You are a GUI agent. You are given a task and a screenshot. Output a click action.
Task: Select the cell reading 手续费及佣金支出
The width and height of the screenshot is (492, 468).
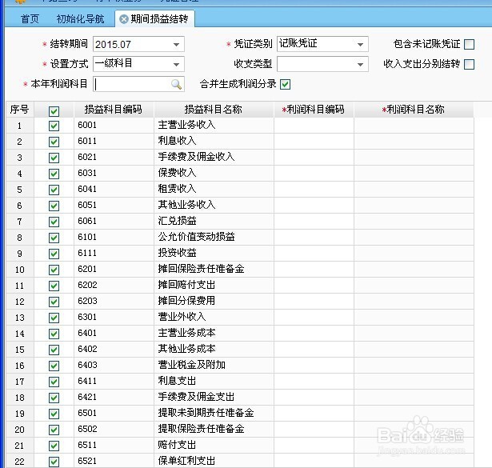pyautogui.click(x=214, y=398)
